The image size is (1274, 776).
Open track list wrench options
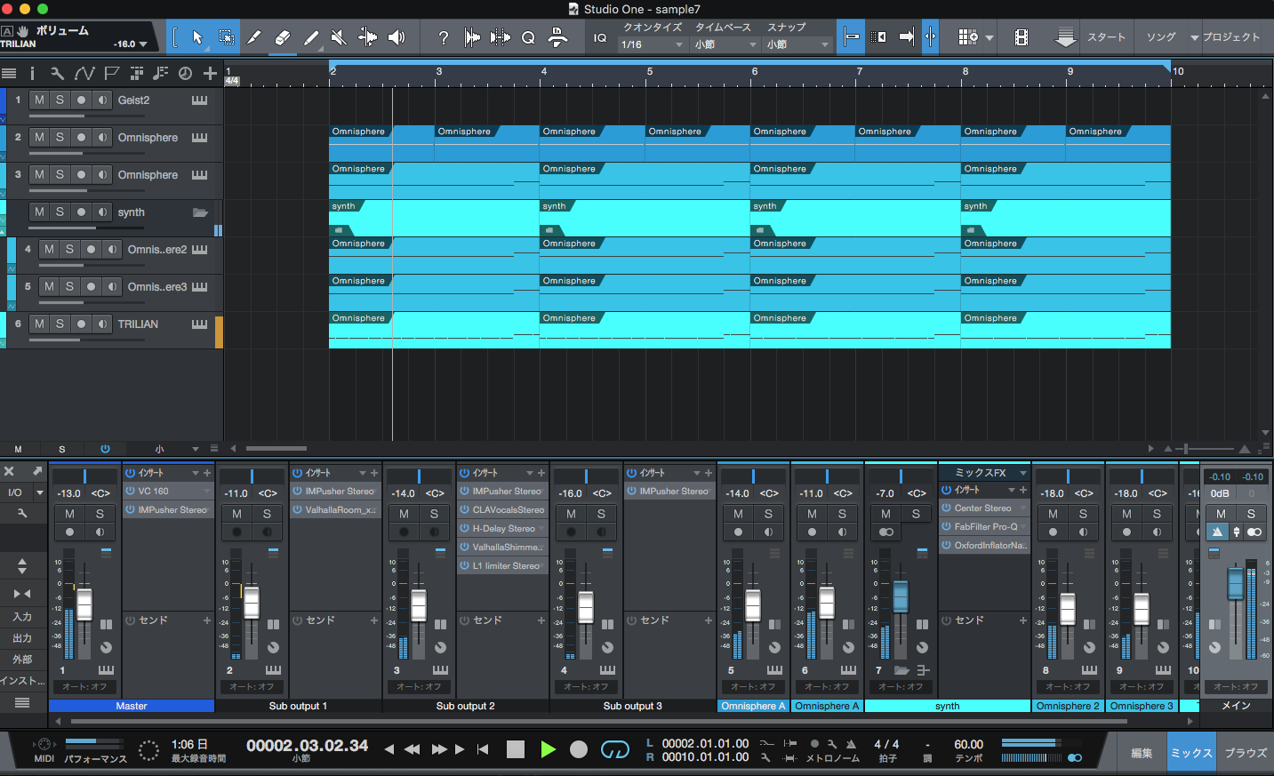[x=57, y=73]
